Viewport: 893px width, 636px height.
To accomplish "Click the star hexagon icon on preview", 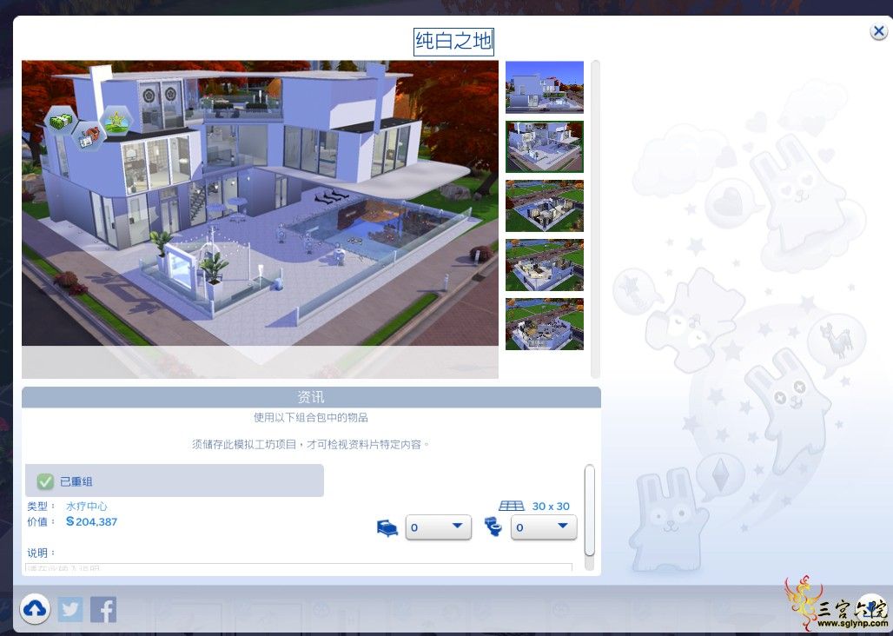I will click(x=116, y=121).
